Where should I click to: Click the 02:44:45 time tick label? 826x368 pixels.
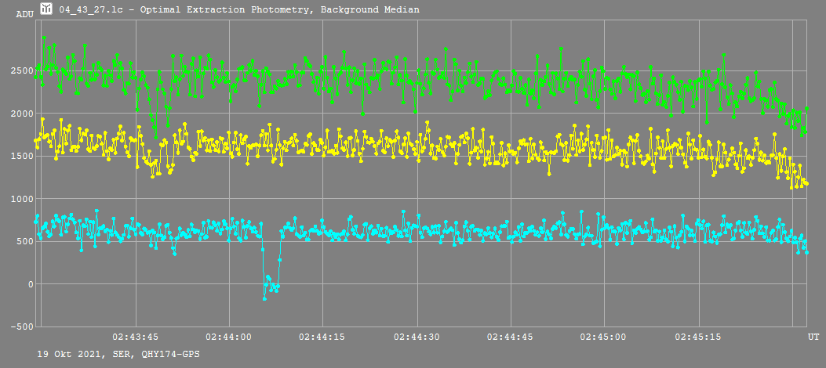tap(511, 337)
